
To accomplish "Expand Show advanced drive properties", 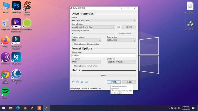I will pyautogui.click(x=85, y=44).
